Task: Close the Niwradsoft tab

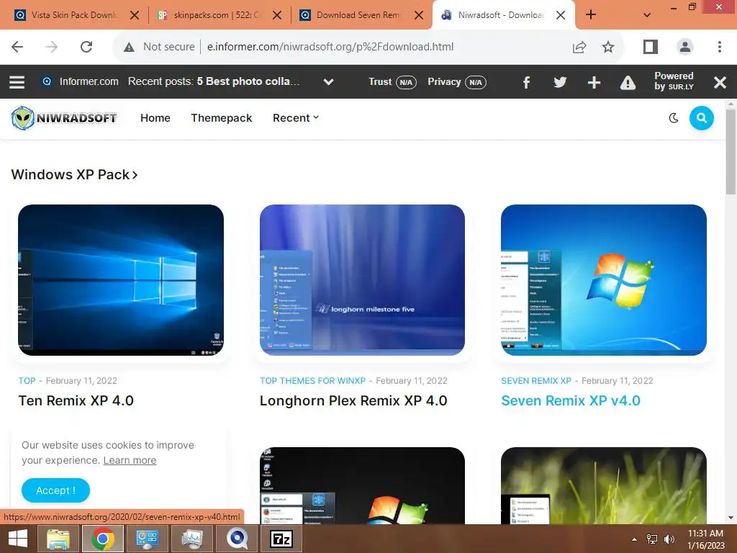Action: click(561, 15)
